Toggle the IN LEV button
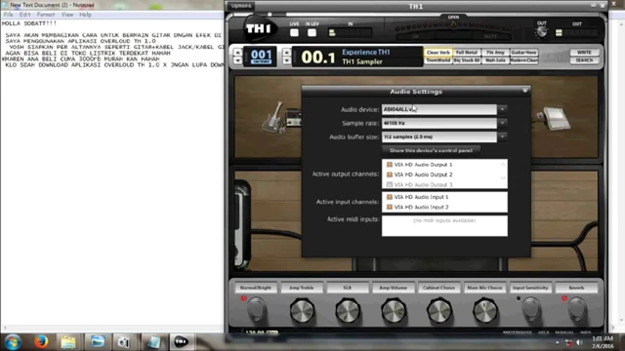625x351 pixels. 312,33
